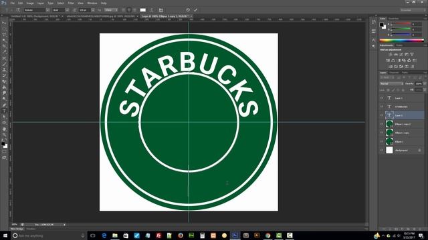This screenshot has width=428, height=240.
Task: Left-align the text
Action: (124, 10)
